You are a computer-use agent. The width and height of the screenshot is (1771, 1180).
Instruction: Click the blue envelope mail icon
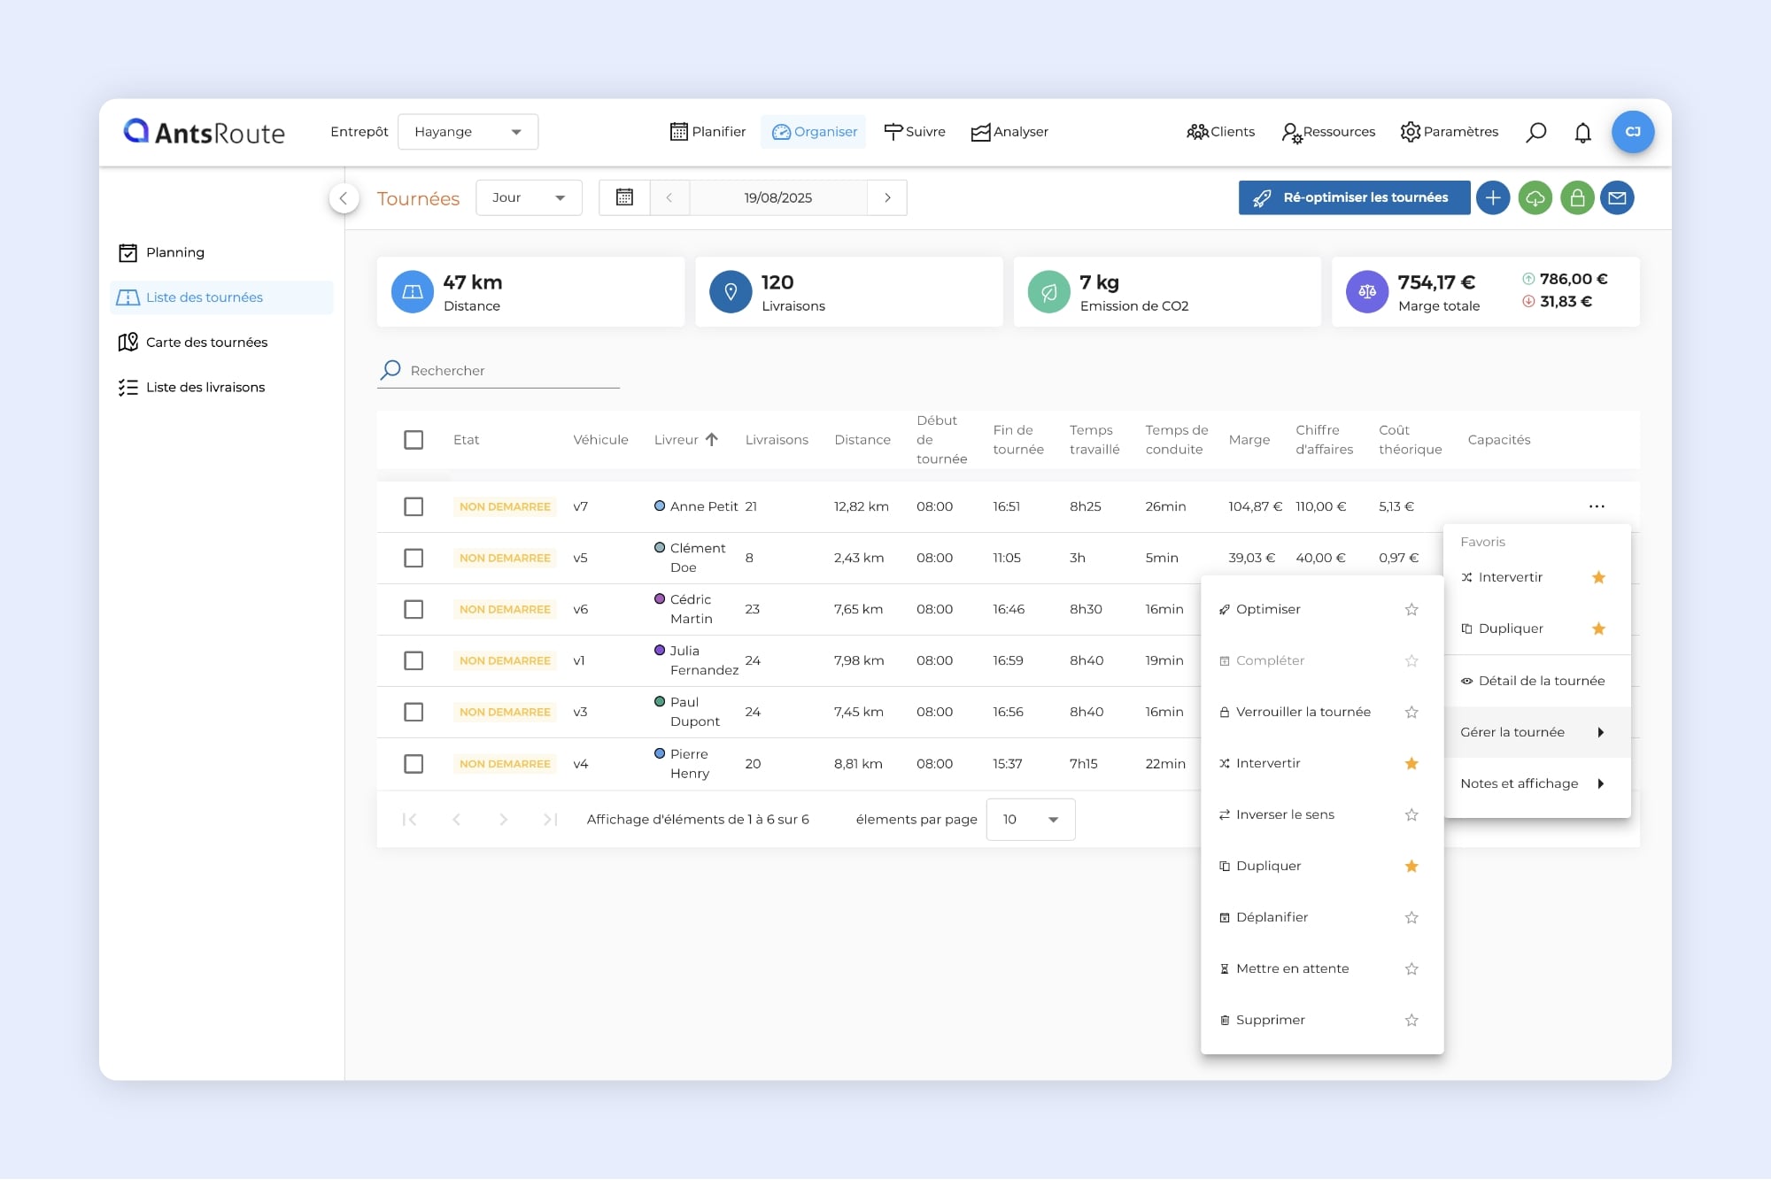coord(1617,198)
